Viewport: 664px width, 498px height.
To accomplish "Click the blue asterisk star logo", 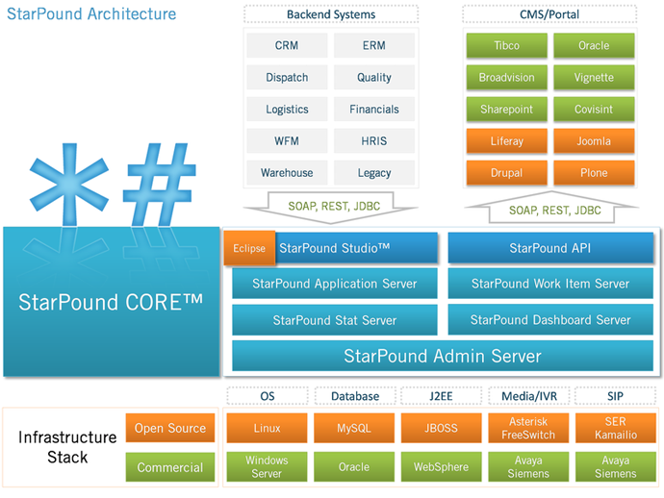I will point(69,183).
